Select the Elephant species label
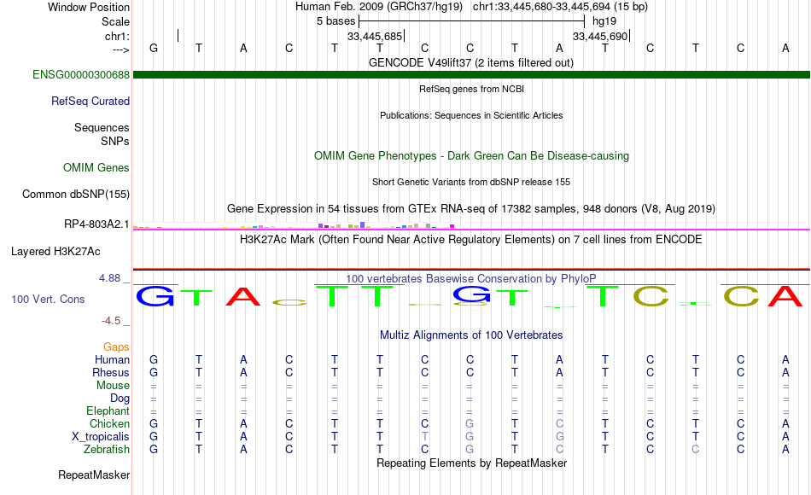 108,411
